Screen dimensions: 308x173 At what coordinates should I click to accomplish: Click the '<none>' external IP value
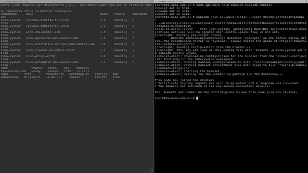pyautogui.click(x=75, y=77)
